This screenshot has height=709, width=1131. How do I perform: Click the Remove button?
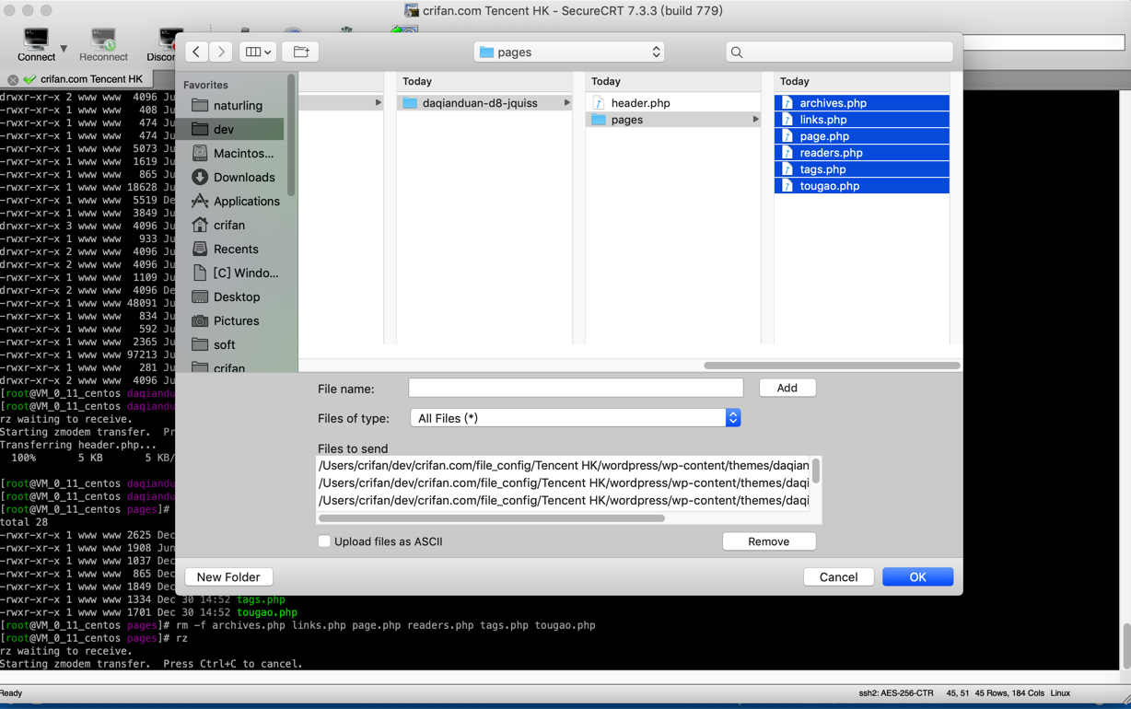coord(769,541)
